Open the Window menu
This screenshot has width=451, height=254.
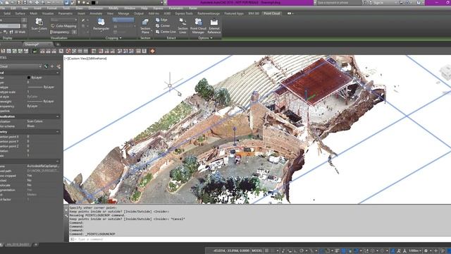tap(130, 8)
